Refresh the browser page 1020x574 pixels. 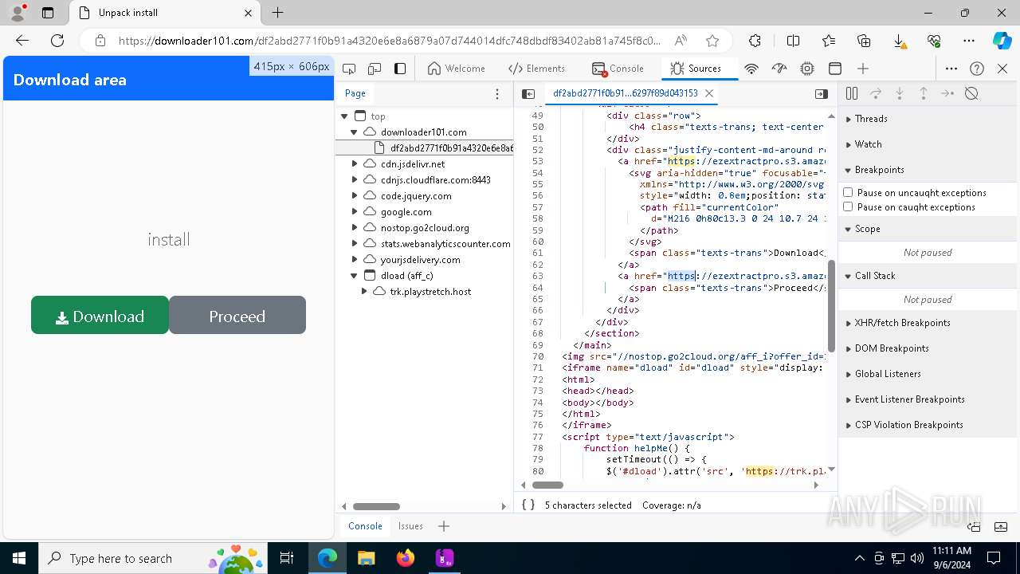coord(57,41)
